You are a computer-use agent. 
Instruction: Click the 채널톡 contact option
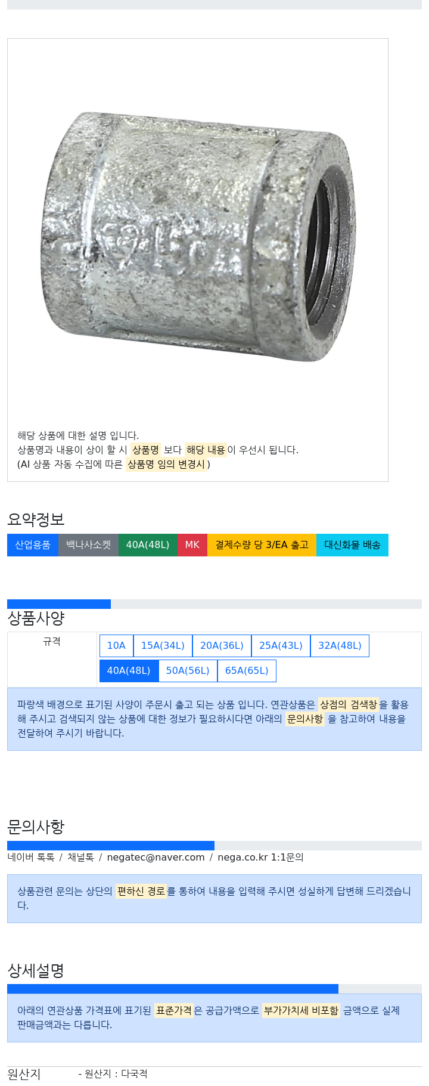pyautogui.click(x=80, y=857)
